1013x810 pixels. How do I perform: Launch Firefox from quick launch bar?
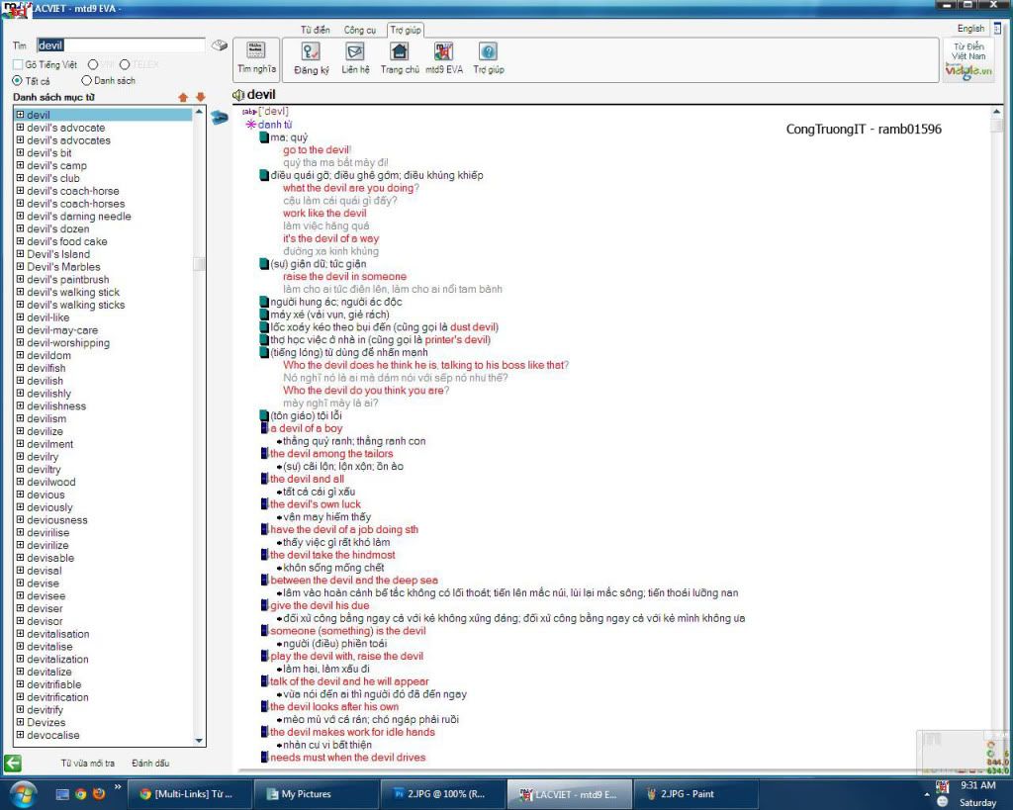tap(99, 794)
